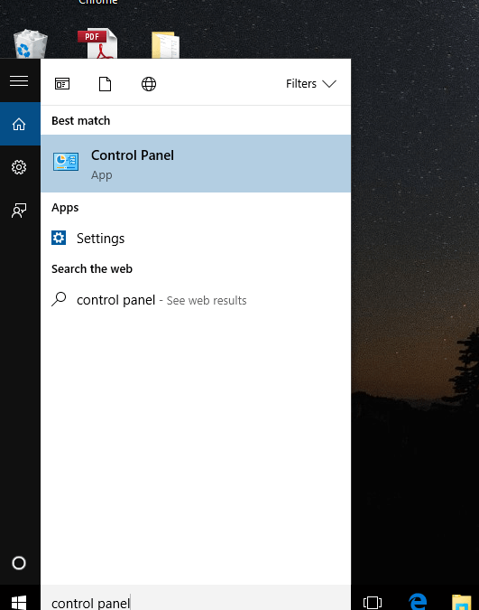
Task: Open the Control Panel best match
Action: click(x=196, y=164)
